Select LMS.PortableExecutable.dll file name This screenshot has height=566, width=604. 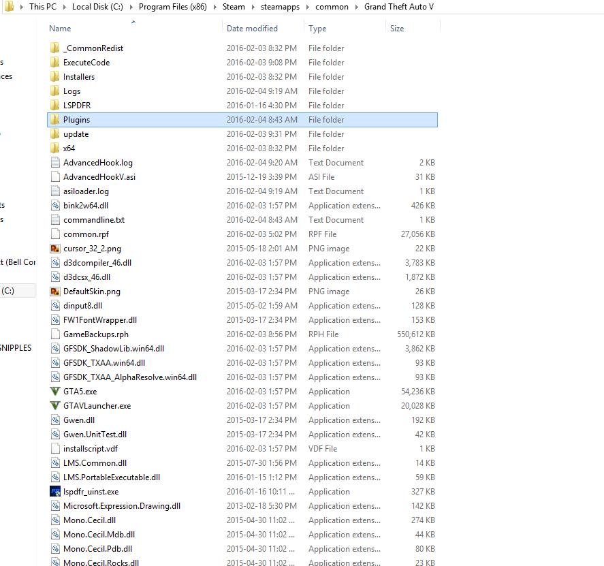[x=111, y=477]
